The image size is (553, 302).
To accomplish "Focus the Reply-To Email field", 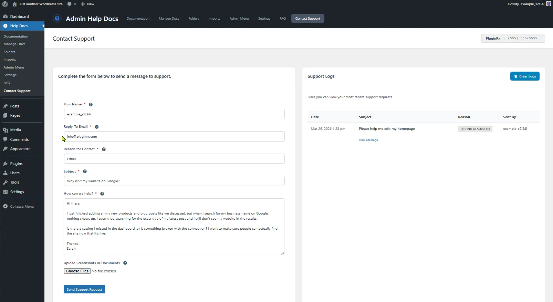I will (x=174, y=137).
